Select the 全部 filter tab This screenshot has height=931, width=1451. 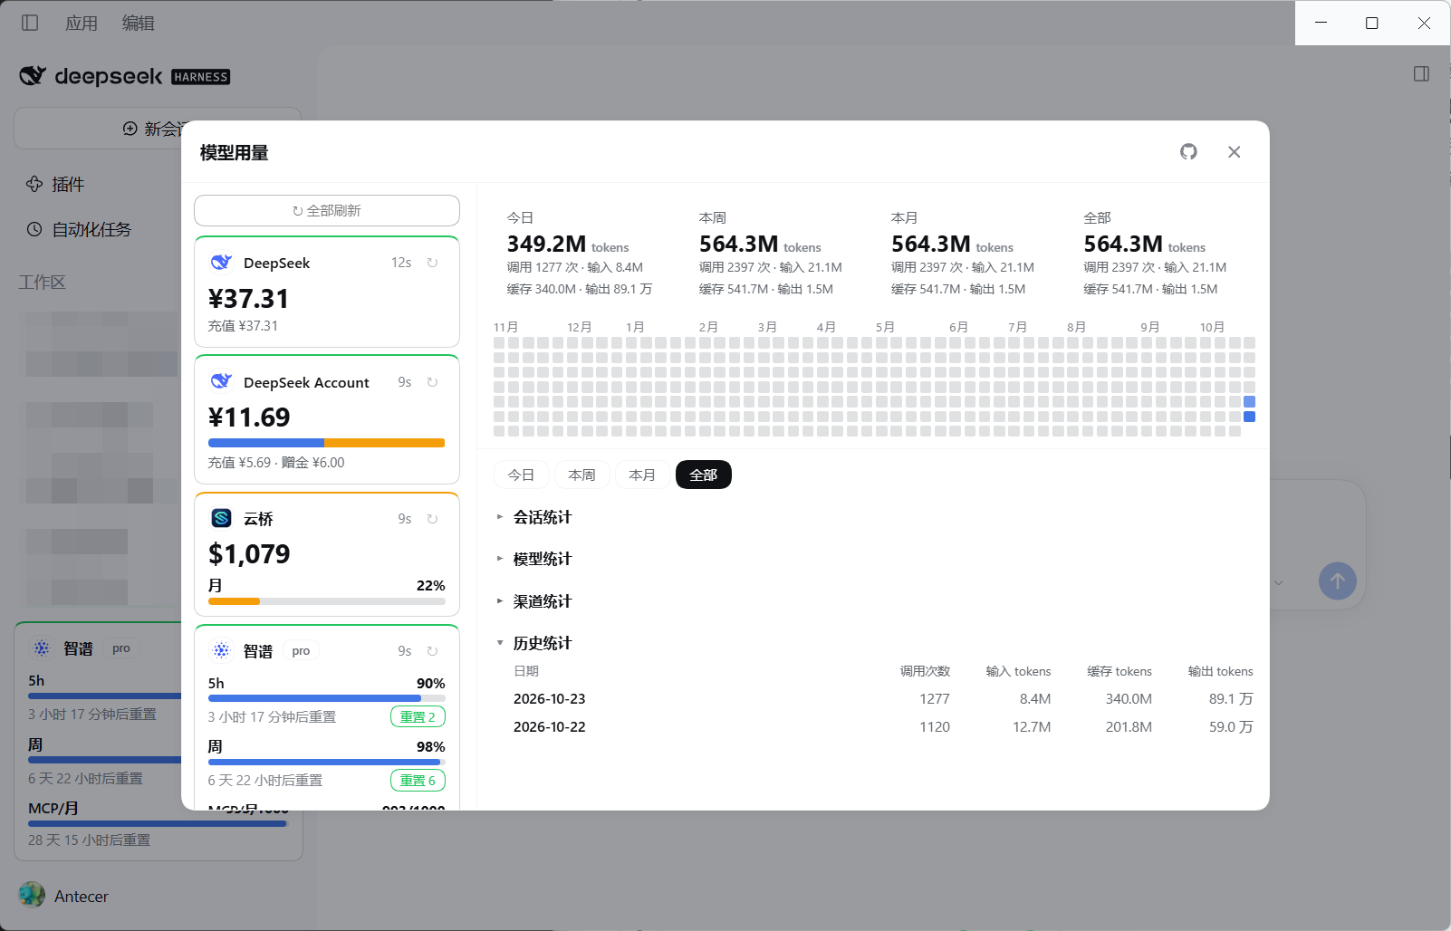click(703, 475)
